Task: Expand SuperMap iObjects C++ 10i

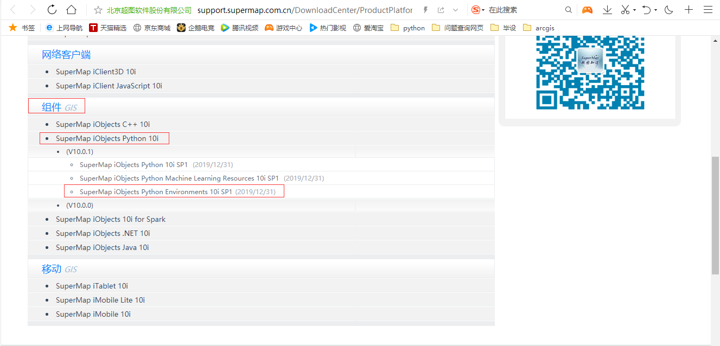Action: point(103,124)
